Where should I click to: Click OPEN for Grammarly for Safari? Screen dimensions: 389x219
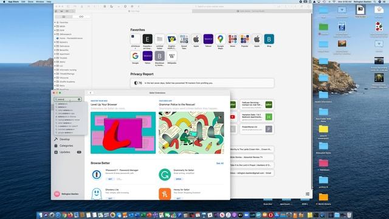[178, 179]
